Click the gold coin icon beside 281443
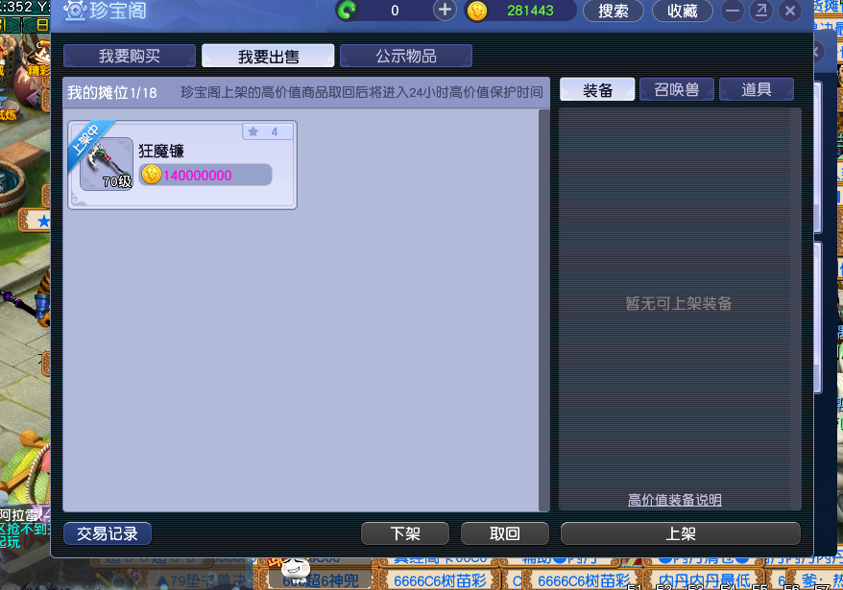The height and width of the screenshot is (590, 843). (476, 11)
